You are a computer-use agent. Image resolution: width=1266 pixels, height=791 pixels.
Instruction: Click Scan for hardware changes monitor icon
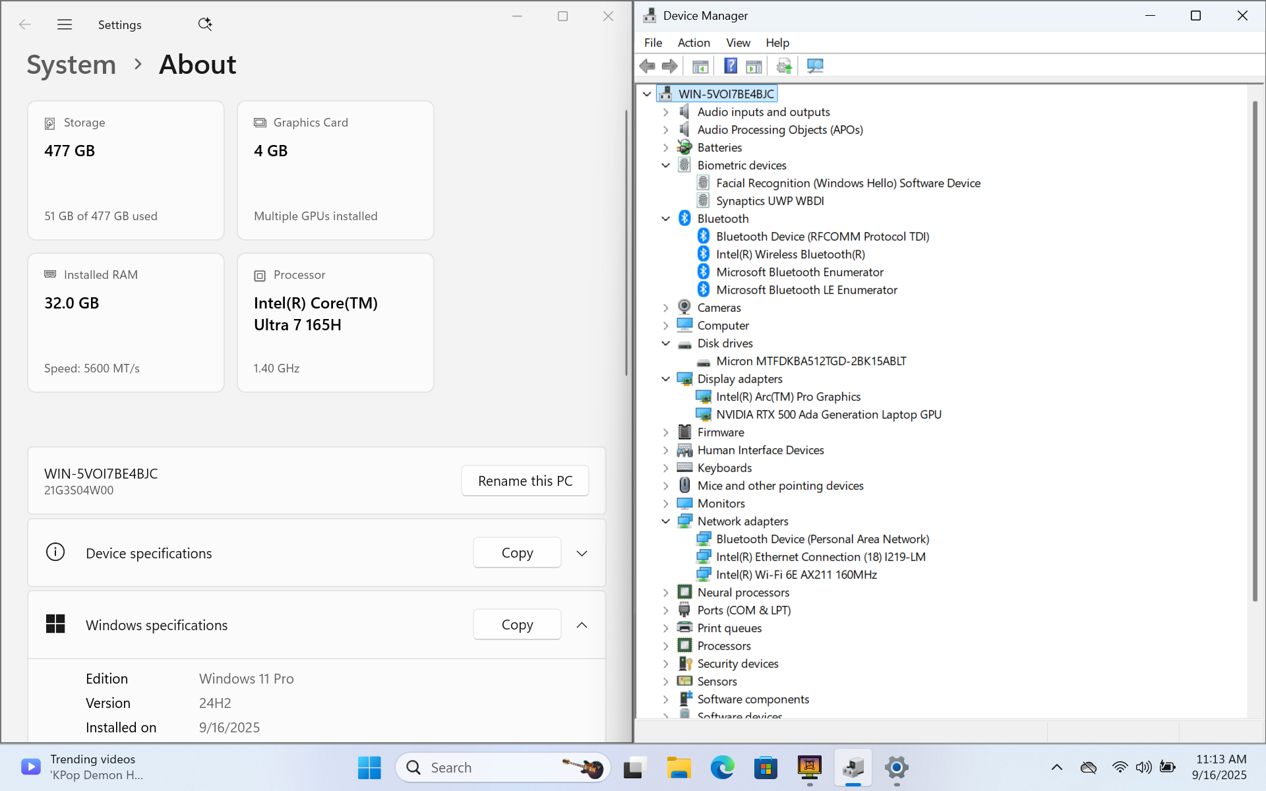(x=815, y=66)
